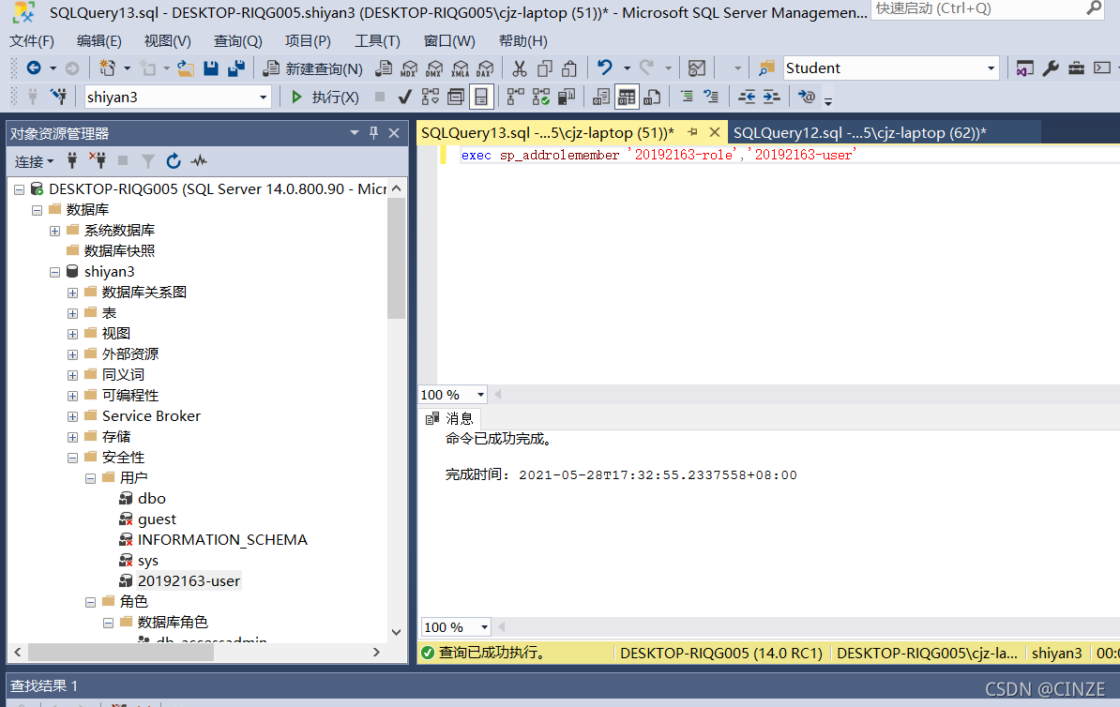This screenshot has width=1120, height=707.
Task: Open the 查询(Q) menu
Action: 238,40
